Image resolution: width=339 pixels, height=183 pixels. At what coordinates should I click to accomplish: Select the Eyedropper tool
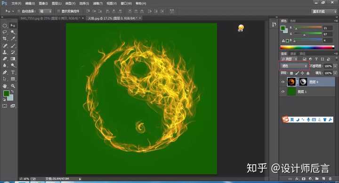13,39
